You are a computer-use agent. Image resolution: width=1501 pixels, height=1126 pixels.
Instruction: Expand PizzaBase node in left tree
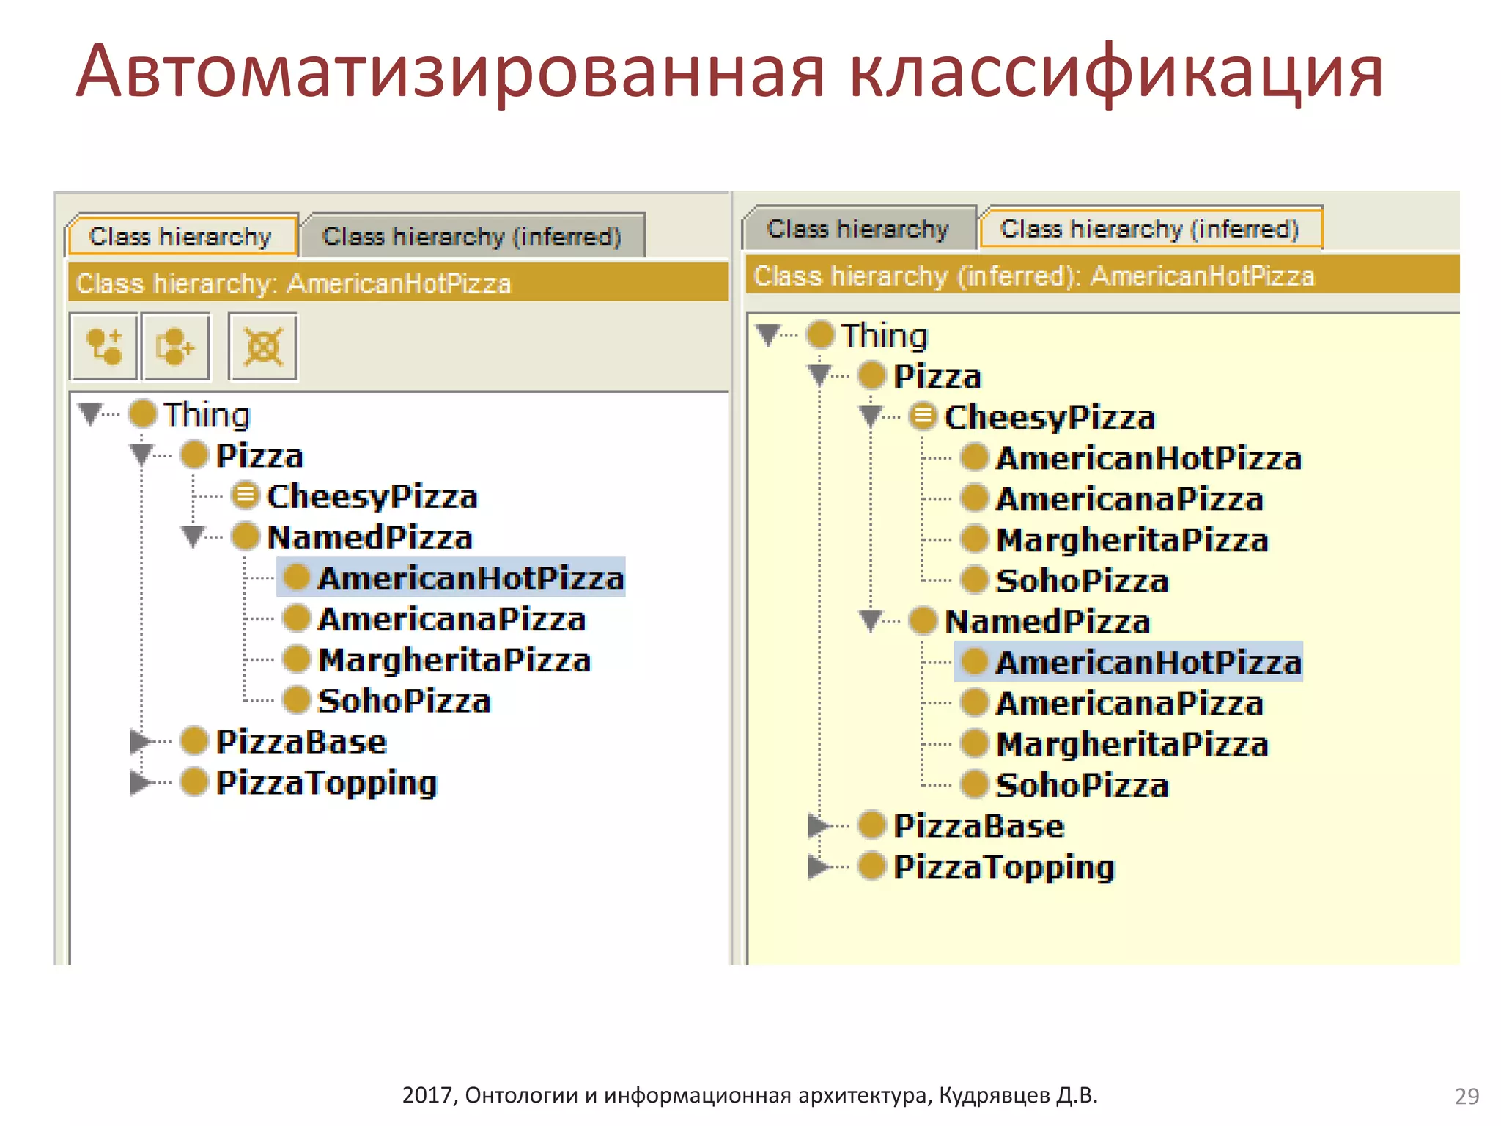[140, 741]
